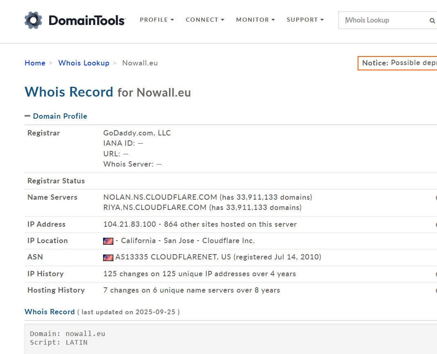Open the MONITOR dropdown menu
The height and width of the screenshot is (354, 437).
coord(255,20)
